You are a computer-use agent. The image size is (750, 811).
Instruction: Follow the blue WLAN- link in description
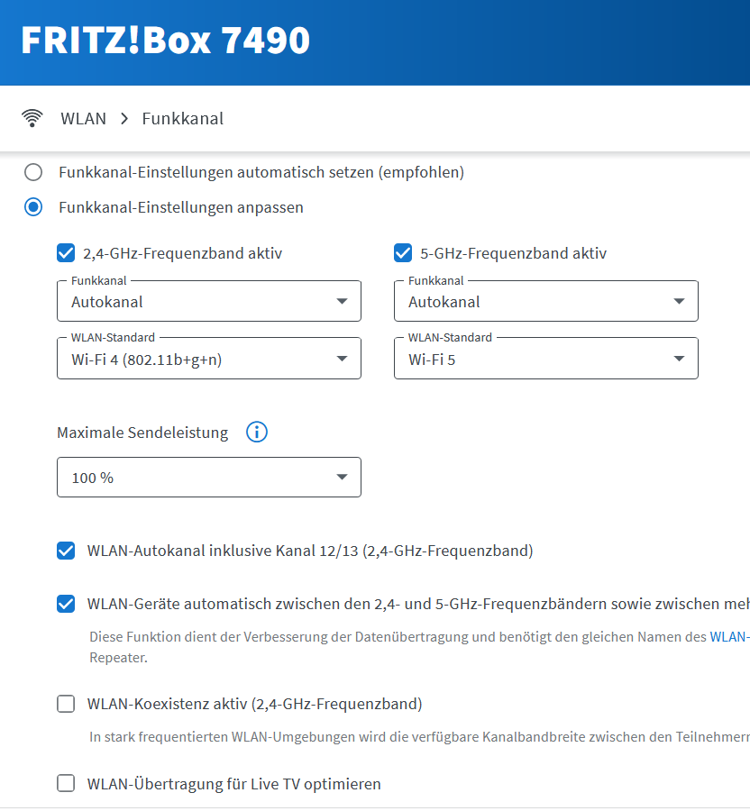[729, 637]
